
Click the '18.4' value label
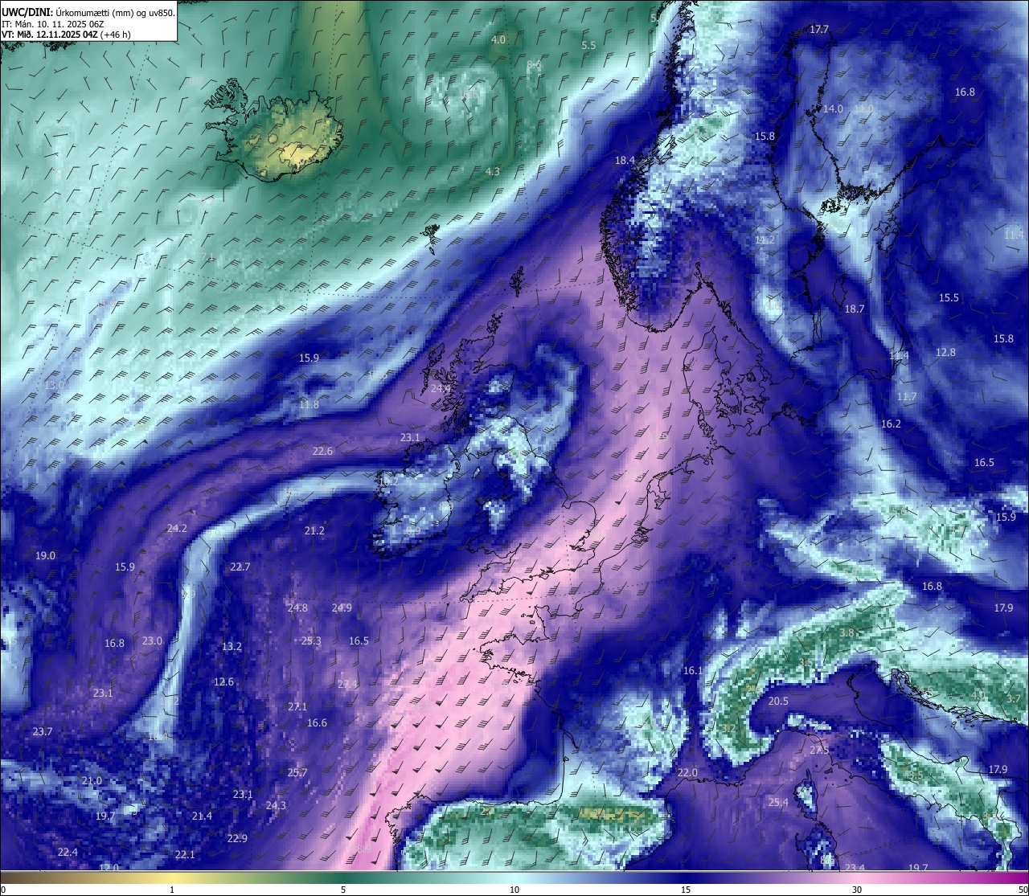[625, 161]
